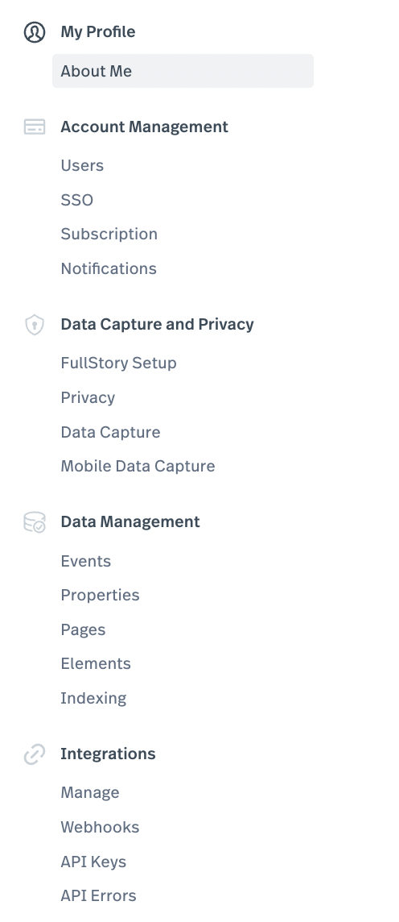Open the SSO settings
This screenshot has height=922, width=399.
77,200
